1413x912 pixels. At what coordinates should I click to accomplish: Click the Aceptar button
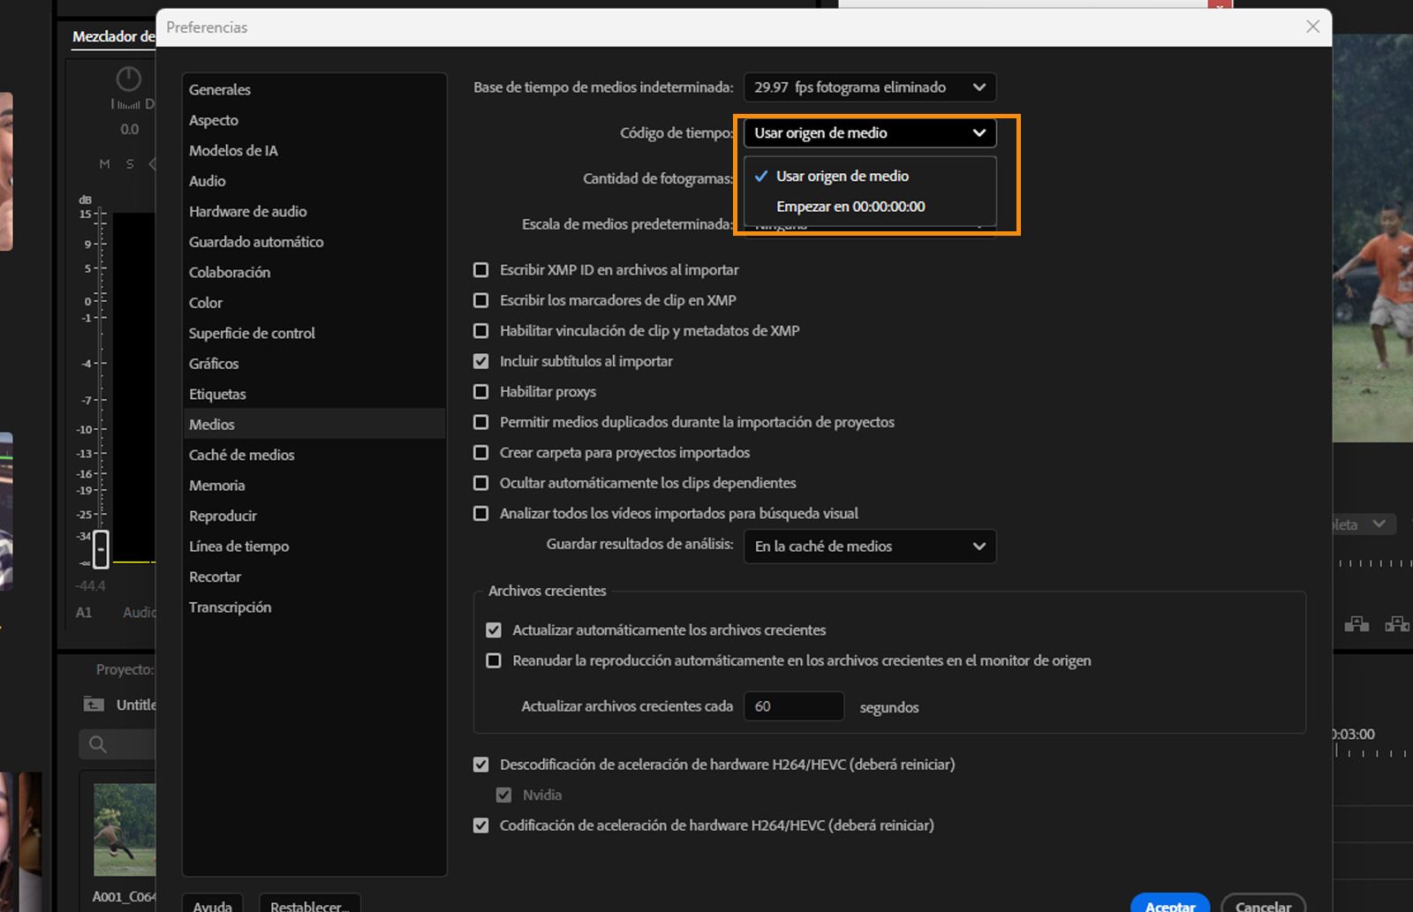tap(1169, 906)
